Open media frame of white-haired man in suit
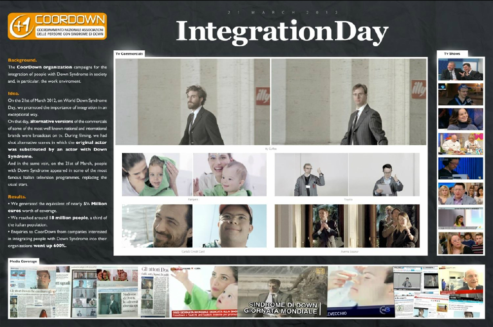Screen dimensions: 493x327 pos(461,281)
